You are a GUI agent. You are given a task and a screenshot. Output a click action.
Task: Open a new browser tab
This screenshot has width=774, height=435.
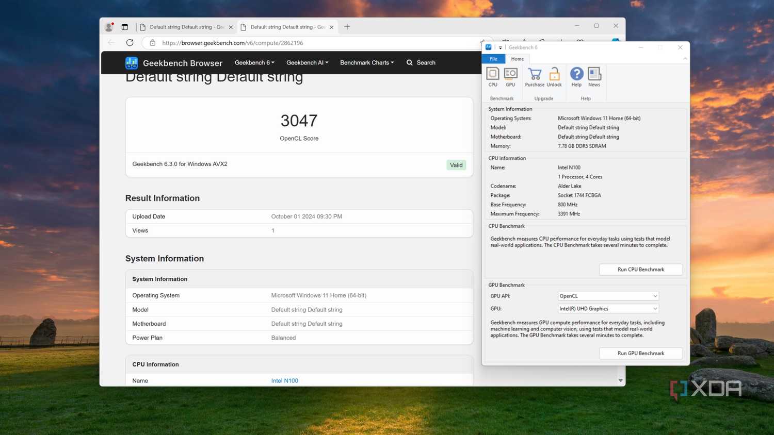[x=347, y=27]
